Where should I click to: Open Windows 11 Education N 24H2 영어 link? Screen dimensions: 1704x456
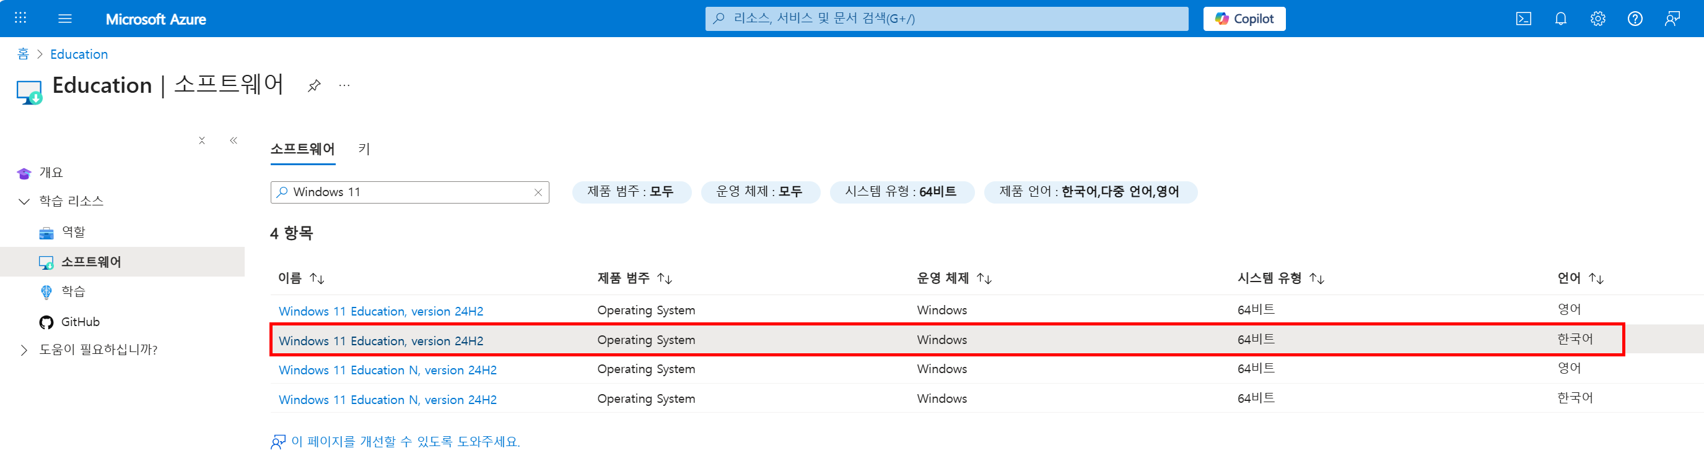388,370
